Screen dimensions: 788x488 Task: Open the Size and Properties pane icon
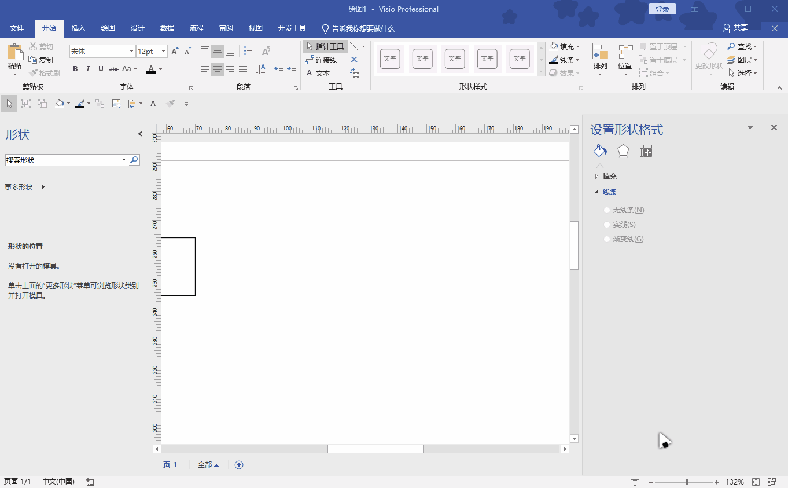point(646,152)
